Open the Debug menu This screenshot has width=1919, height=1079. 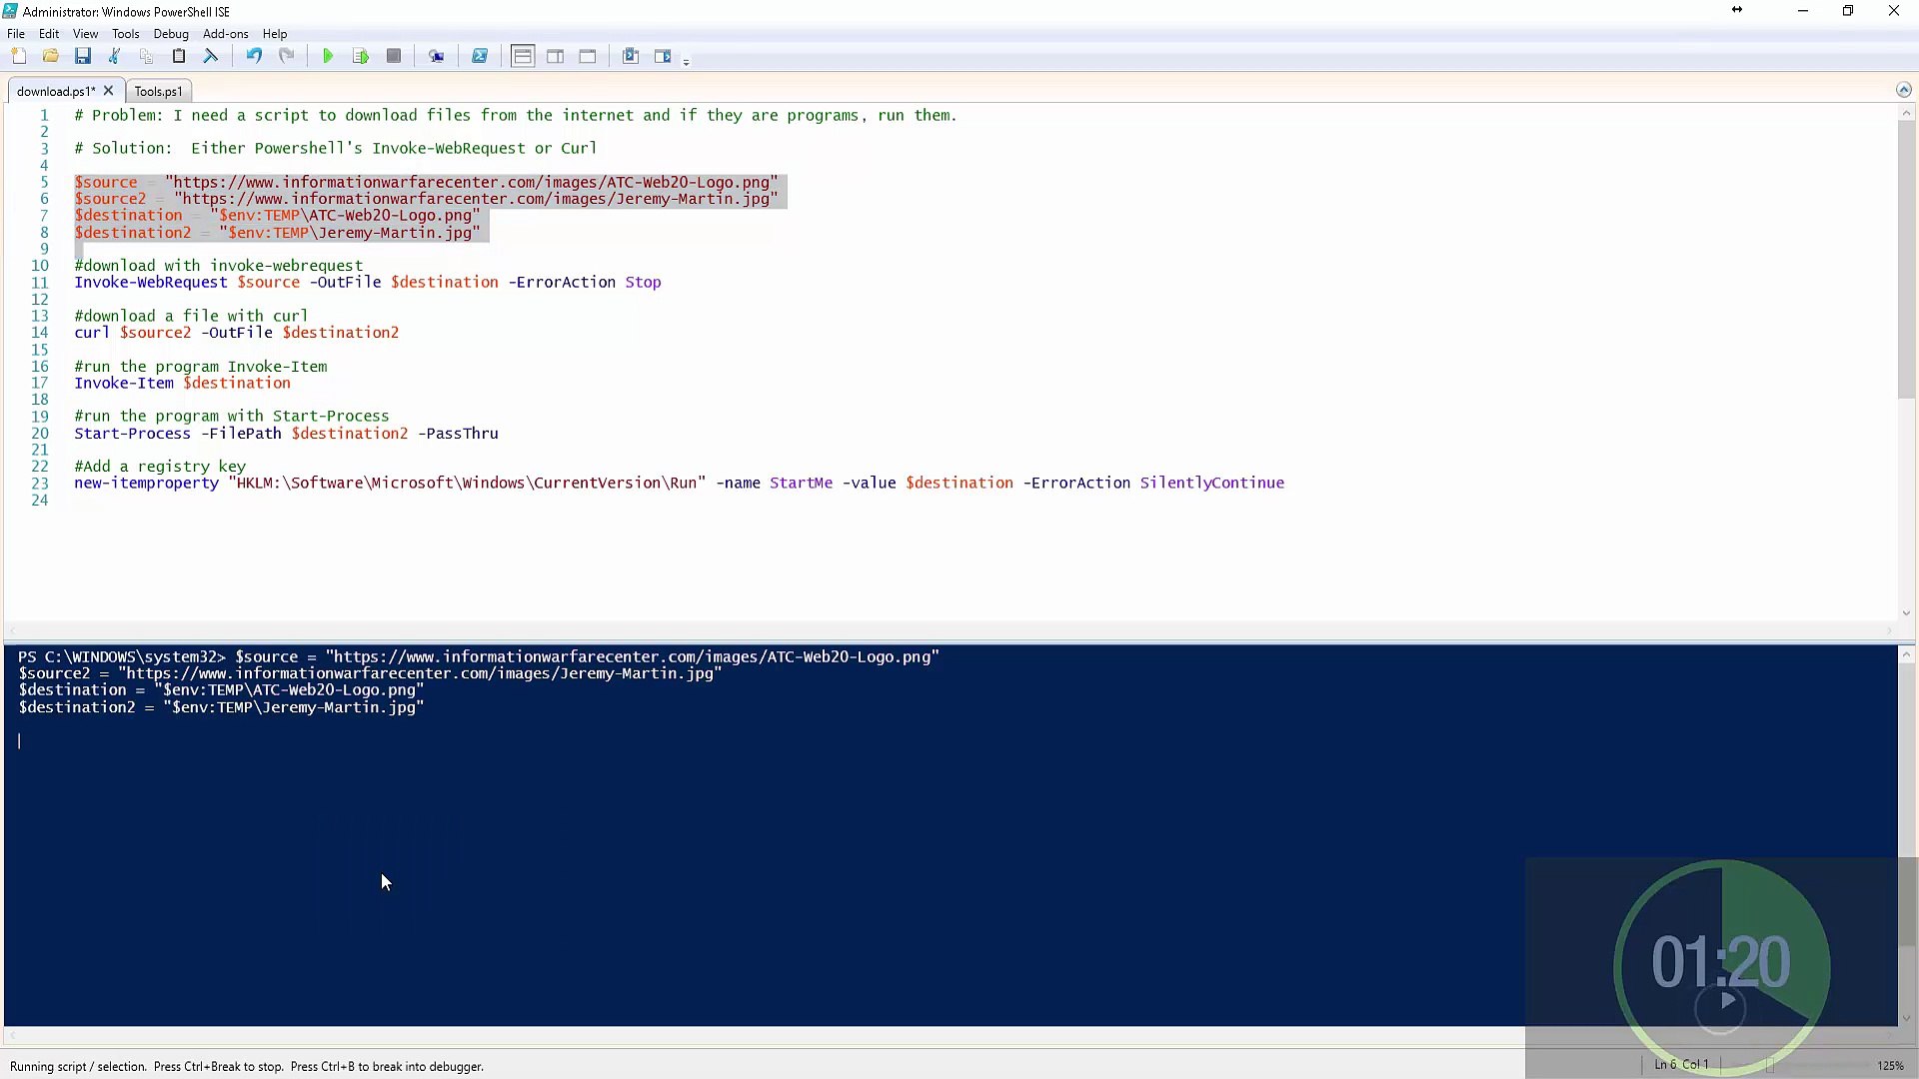(x=171, y=33)
